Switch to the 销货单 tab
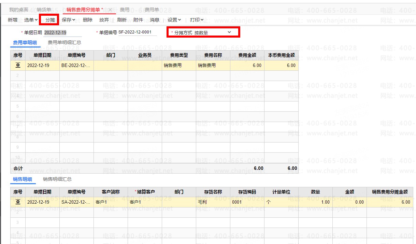This screenshot has width=416, height=244. coord(44,10)
